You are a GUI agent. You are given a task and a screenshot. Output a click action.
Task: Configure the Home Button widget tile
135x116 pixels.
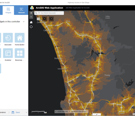20,38
